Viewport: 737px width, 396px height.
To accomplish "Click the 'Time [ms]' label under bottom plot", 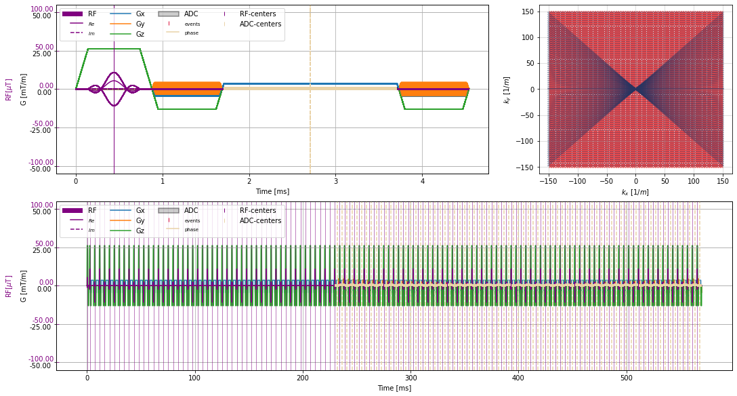I will pos(394,388).
